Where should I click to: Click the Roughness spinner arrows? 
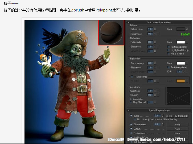click(155, 34)
